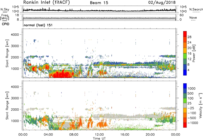203x140 pixels.
Task: Click the 'Slant Range [km]' label of the velocity panel
Action: (7, 106)
